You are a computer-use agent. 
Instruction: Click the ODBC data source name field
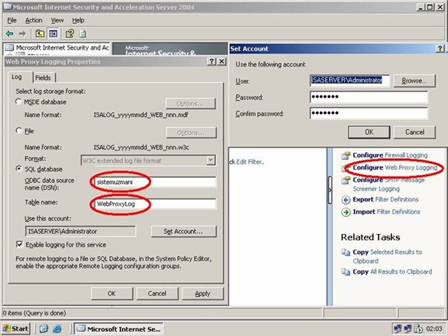point(155,182)
